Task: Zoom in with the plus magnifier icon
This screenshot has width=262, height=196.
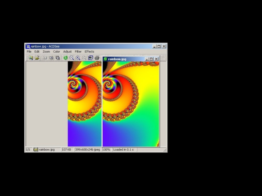Action: point(78,58)
